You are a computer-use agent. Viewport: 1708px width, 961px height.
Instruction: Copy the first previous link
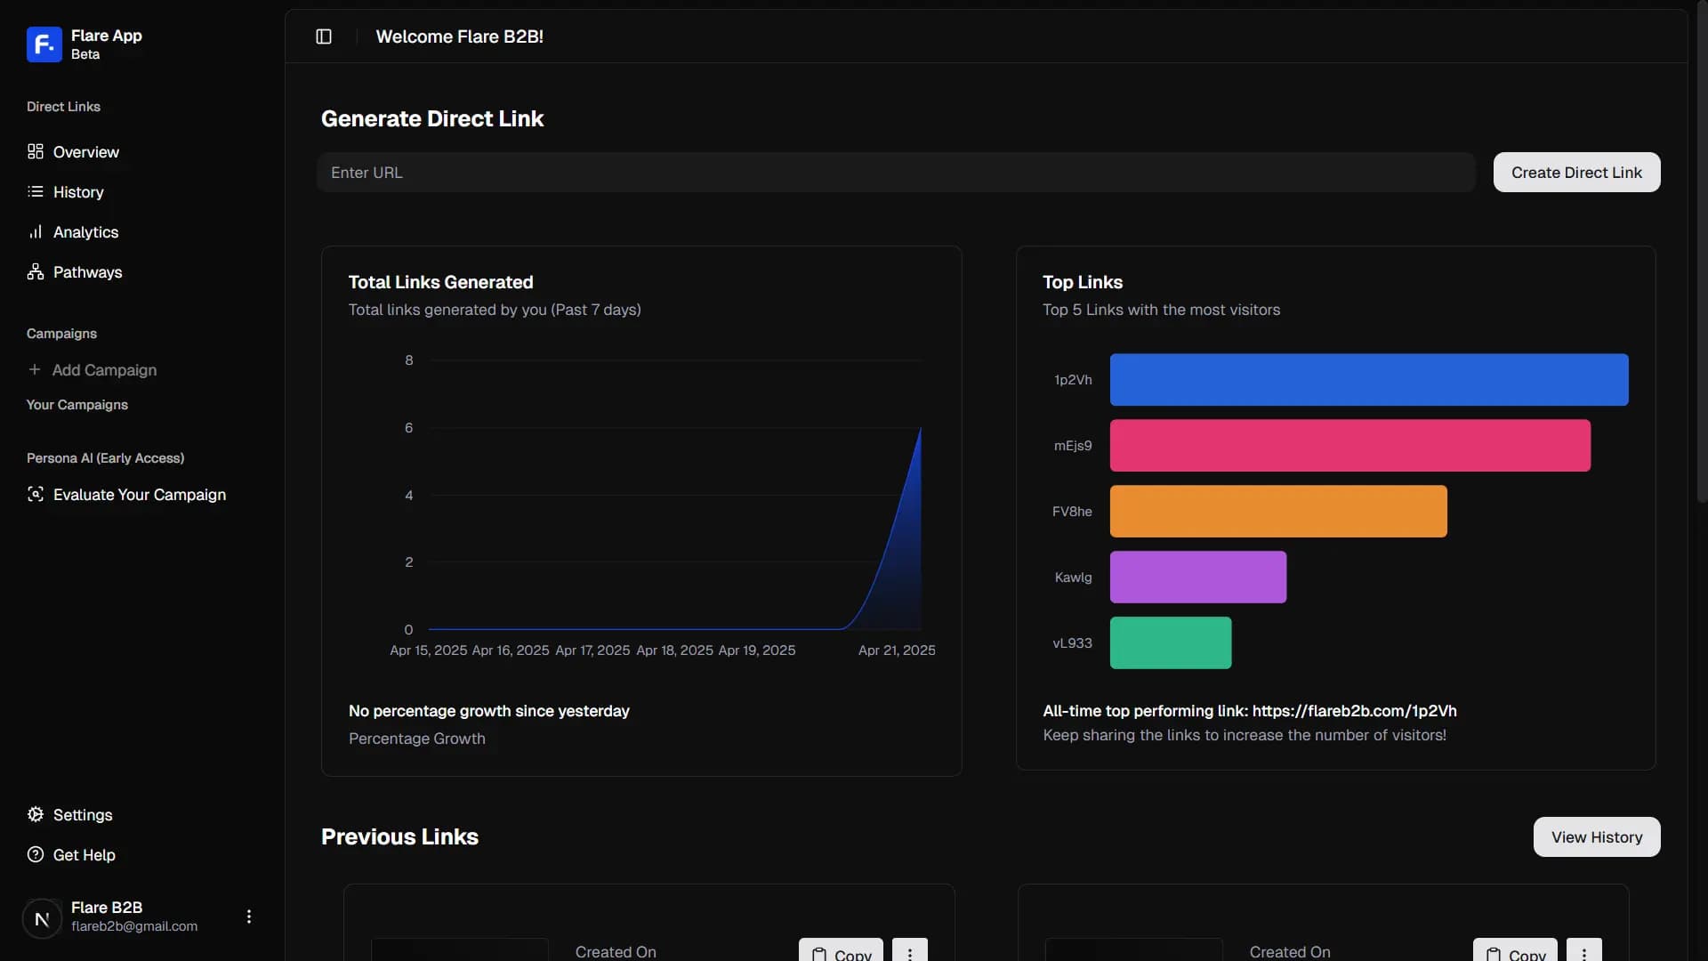click(x=841, y=951)
